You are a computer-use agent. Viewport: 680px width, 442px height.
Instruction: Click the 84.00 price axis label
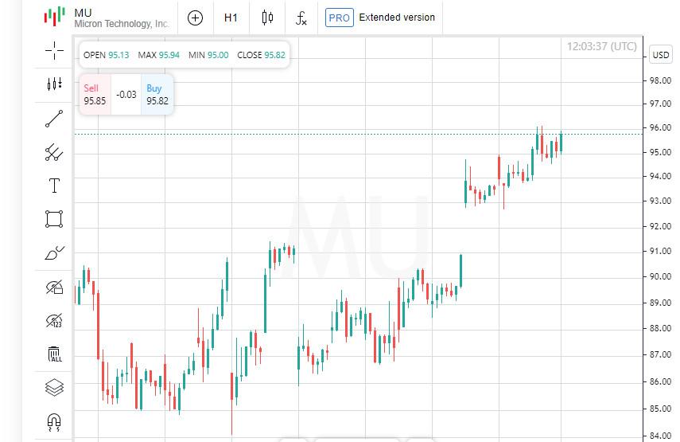click(x=660, y=436)
